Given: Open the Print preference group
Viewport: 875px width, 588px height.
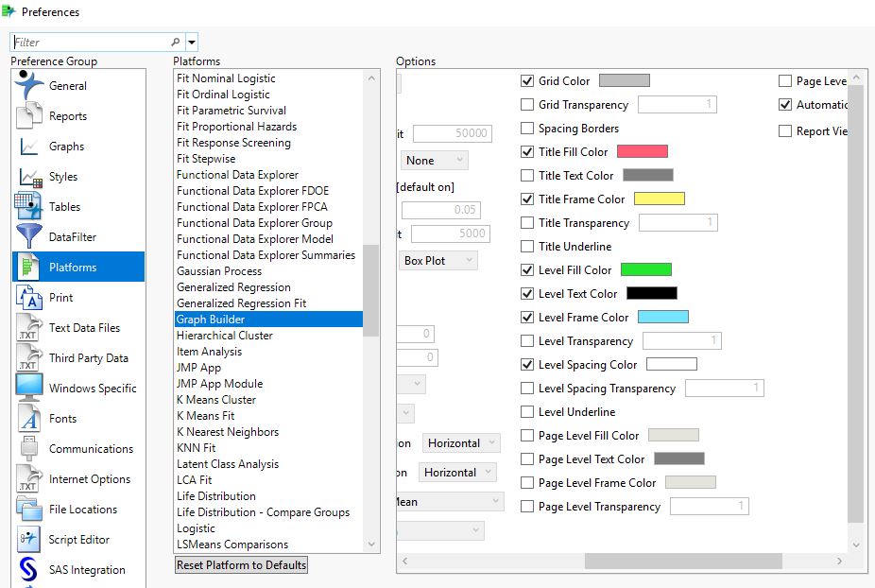Looking at the screenshot, I should pyautogui.click(x=60, y=297).
